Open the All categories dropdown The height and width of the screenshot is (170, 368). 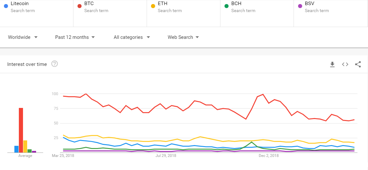[132, 37]
